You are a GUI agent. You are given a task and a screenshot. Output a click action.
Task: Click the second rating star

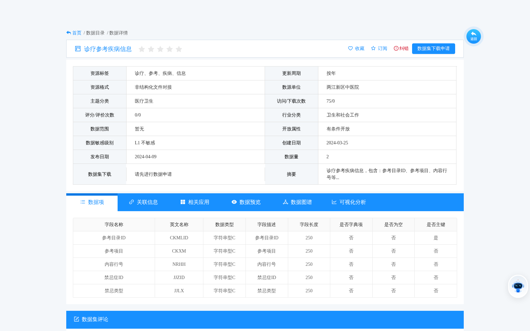pyautogui.click(x=151, y=49)
